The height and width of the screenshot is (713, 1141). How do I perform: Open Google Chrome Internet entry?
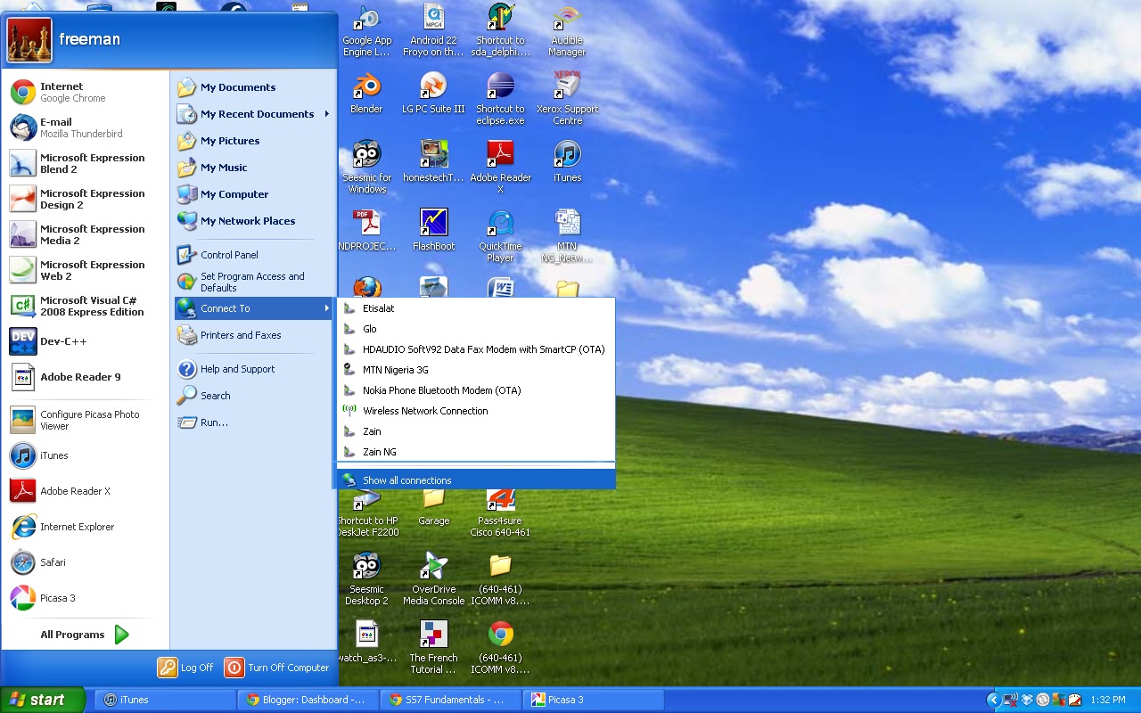[85, 92]
